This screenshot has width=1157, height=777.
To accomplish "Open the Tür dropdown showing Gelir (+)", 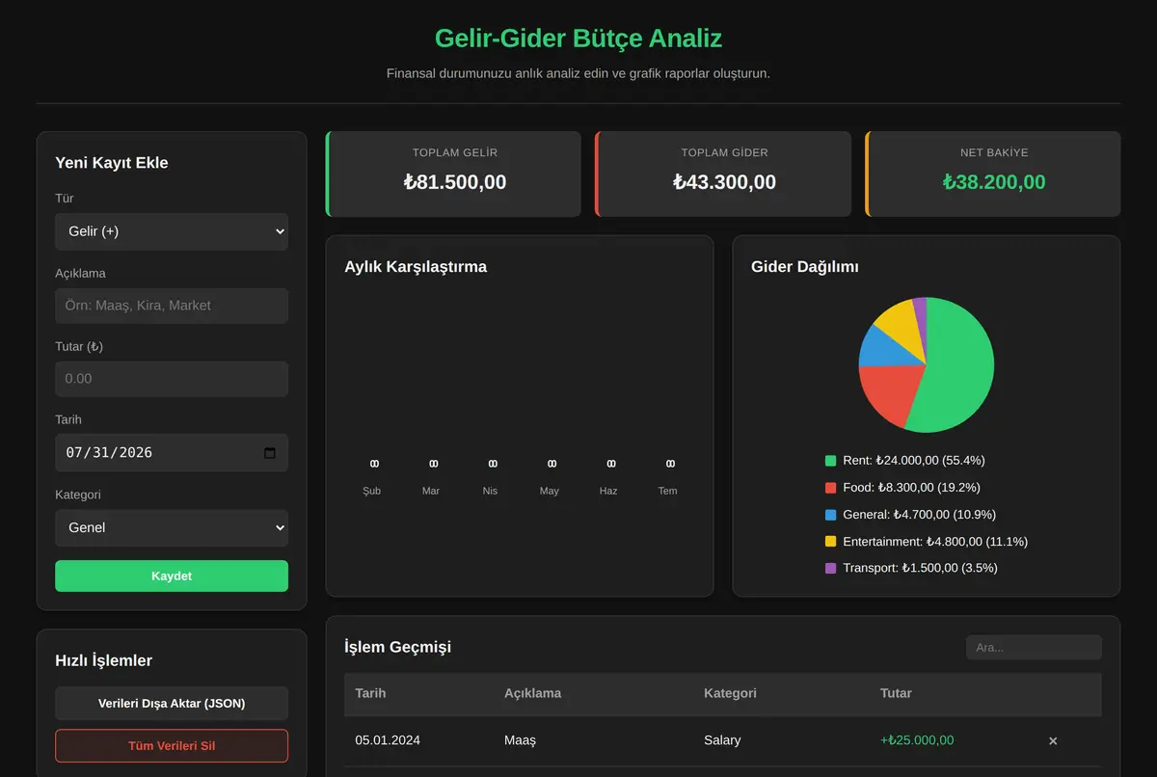I will pyautogui.click(x=172, y=231).
